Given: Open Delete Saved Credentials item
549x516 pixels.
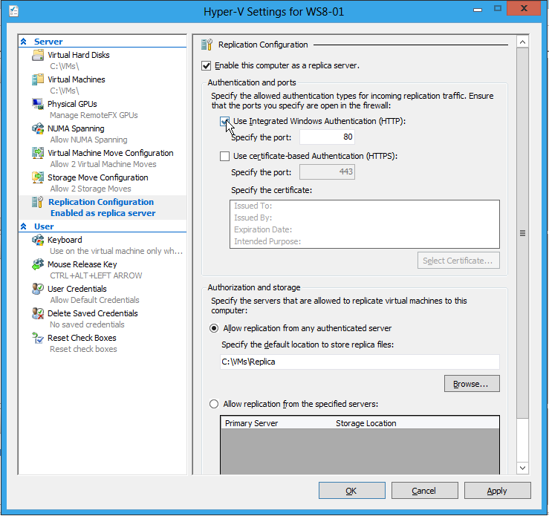Looking at the screenshot, I should (93, 313).
